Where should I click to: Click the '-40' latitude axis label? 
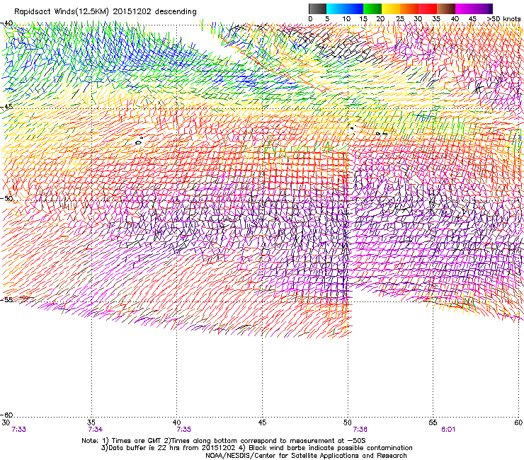pos(7,23)
